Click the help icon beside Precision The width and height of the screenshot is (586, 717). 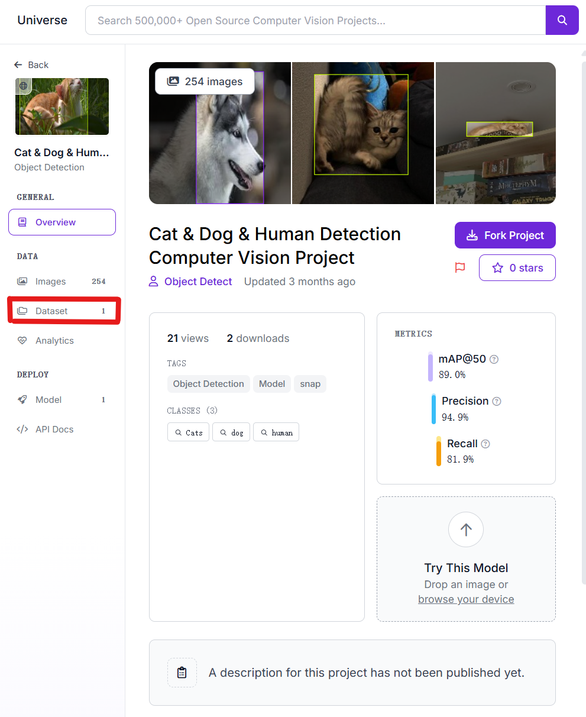tap(497, 401)
